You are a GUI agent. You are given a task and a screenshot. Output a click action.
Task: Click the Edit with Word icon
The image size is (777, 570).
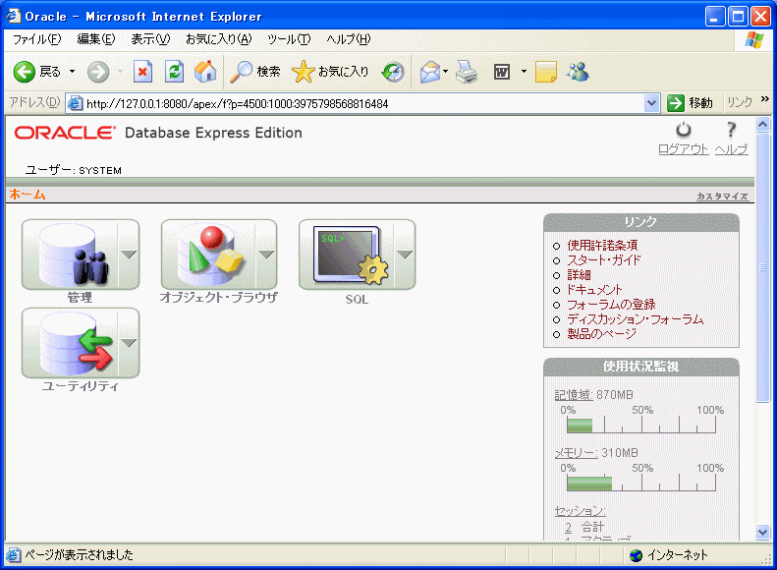click(502, 72)
